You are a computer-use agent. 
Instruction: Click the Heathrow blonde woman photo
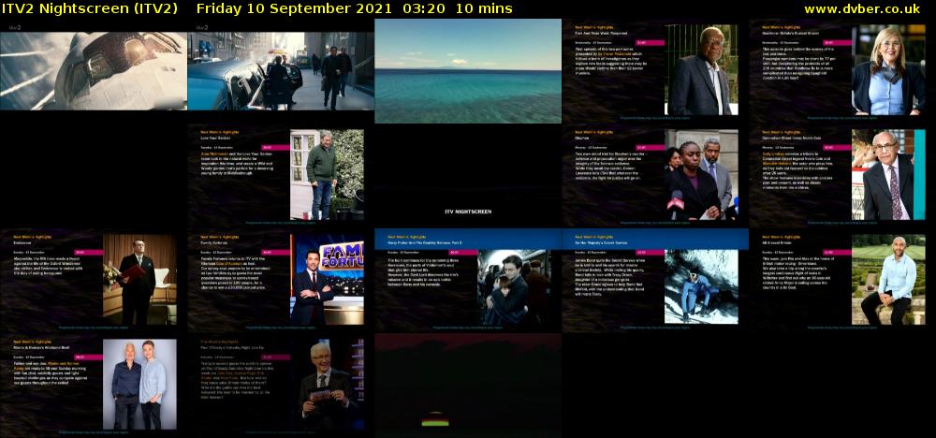coord(888,70)
